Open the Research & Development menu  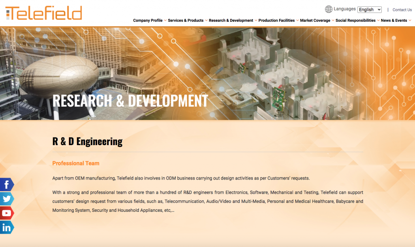click(231, 21)
